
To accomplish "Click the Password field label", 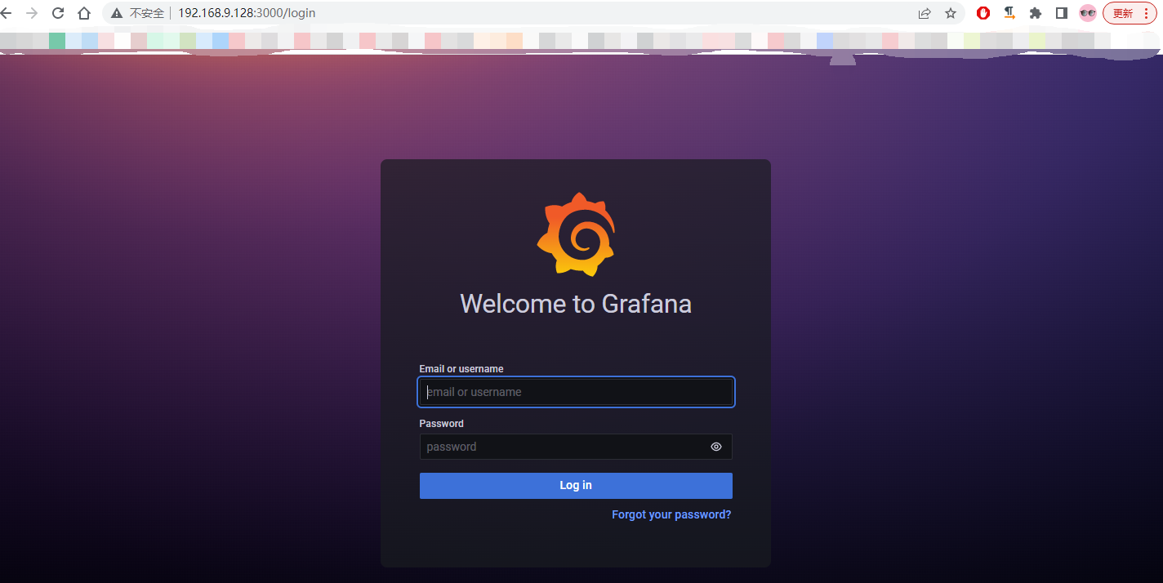I will pos(442,424).
